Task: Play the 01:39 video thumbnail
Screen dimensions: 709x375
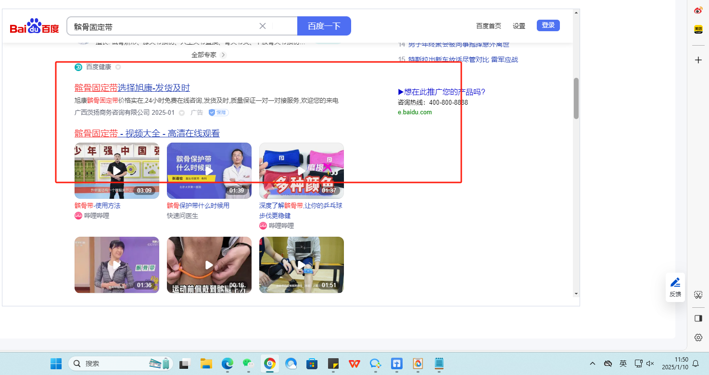Action: [x=209, y=170]
